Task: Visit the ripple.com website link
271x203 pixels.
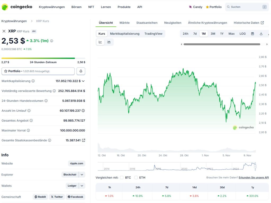Action: 76,163
